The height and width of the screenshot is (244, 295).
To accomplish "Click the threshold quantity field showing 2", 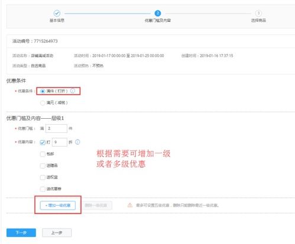I will click(x=56, y=128).
